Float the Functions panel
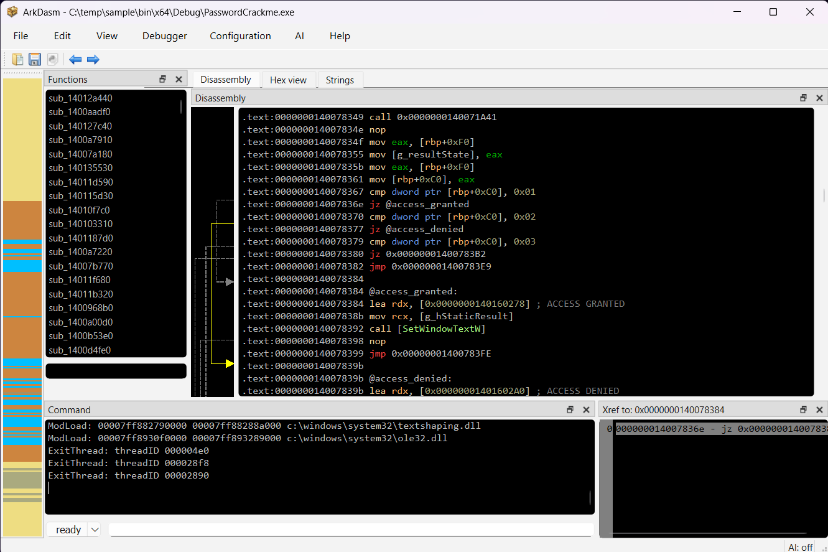The height and width of the screenshot is (552, 828). pyautogui.click(x=163, y=79)
